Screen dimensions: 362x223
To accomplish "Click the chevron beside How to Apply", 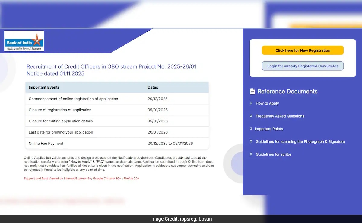I will pos(251,103).
